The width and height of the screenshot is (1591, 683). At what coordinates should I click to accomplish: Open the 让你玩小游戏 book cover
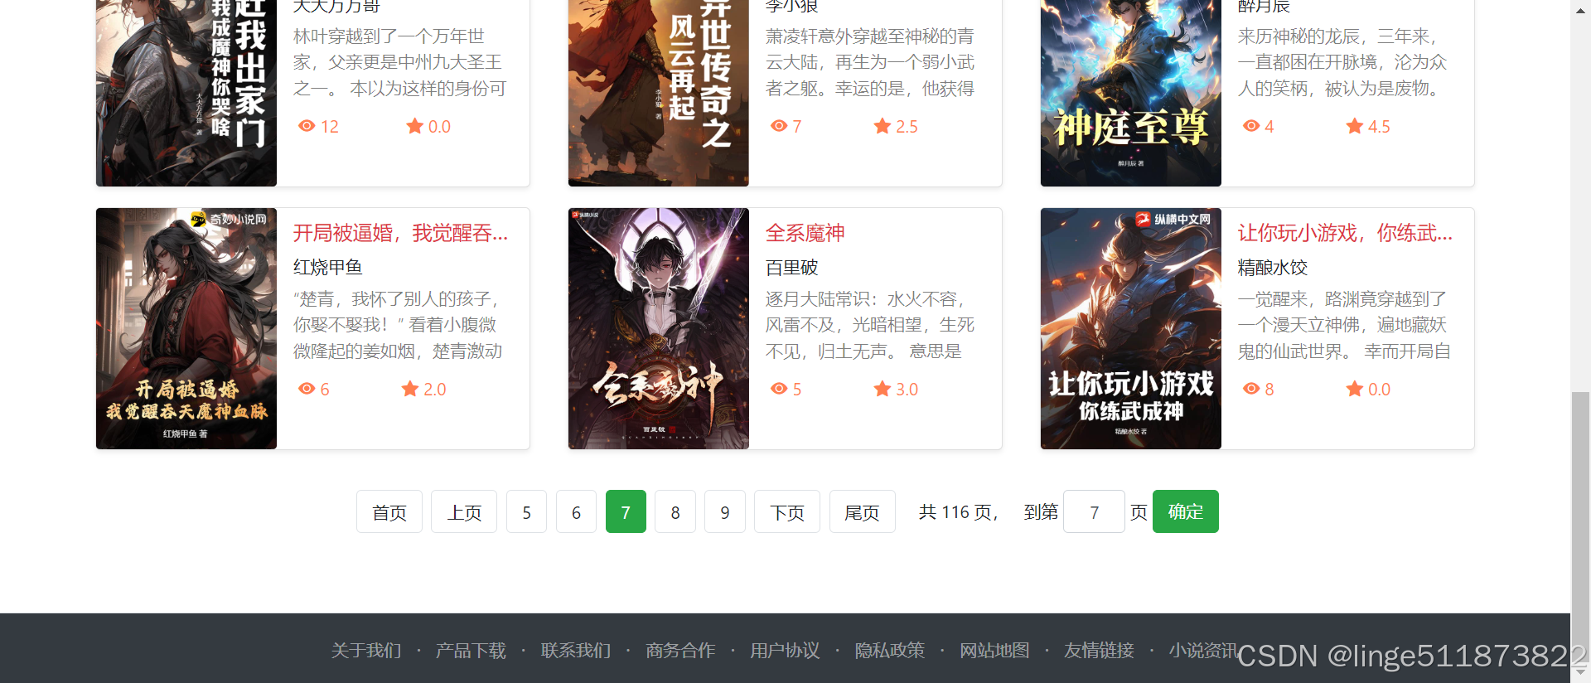tap(1131, 328)
